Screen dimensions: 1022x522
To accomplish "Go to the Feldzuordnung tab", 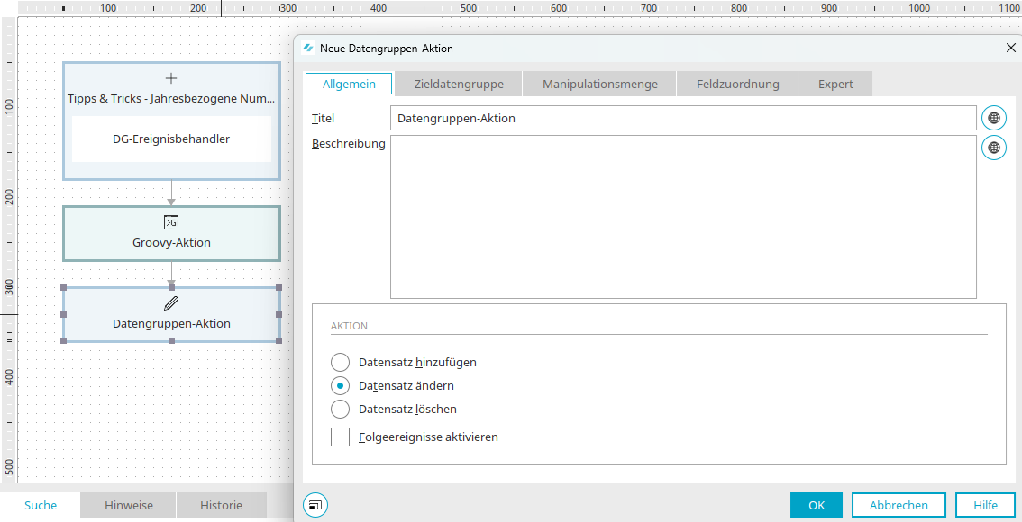I will (738, 84).
